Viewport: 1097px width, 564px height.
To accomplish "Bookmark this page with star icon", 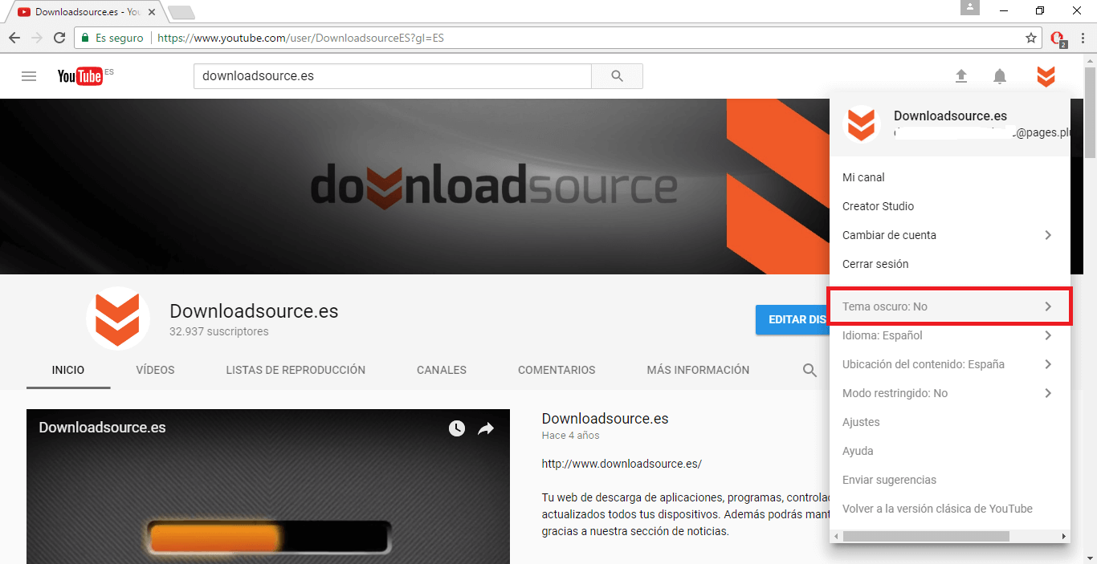I will click(x=1031, y=38).
